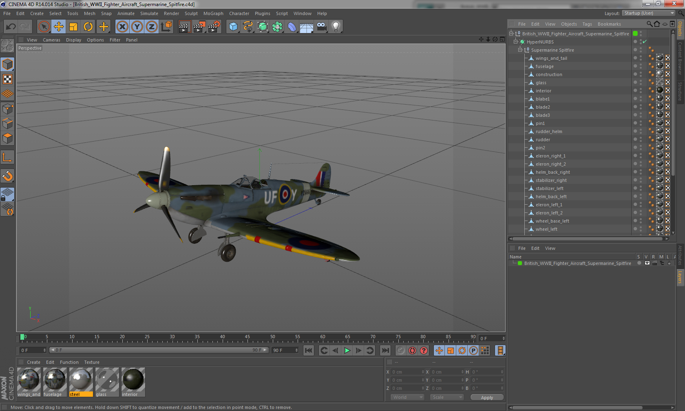Open the deformer objects icon
Screen dimensions: 685x411
[292, 27]
